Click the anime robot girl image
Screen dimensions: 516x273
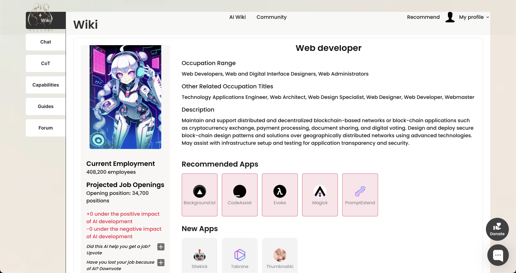point(125,97)
